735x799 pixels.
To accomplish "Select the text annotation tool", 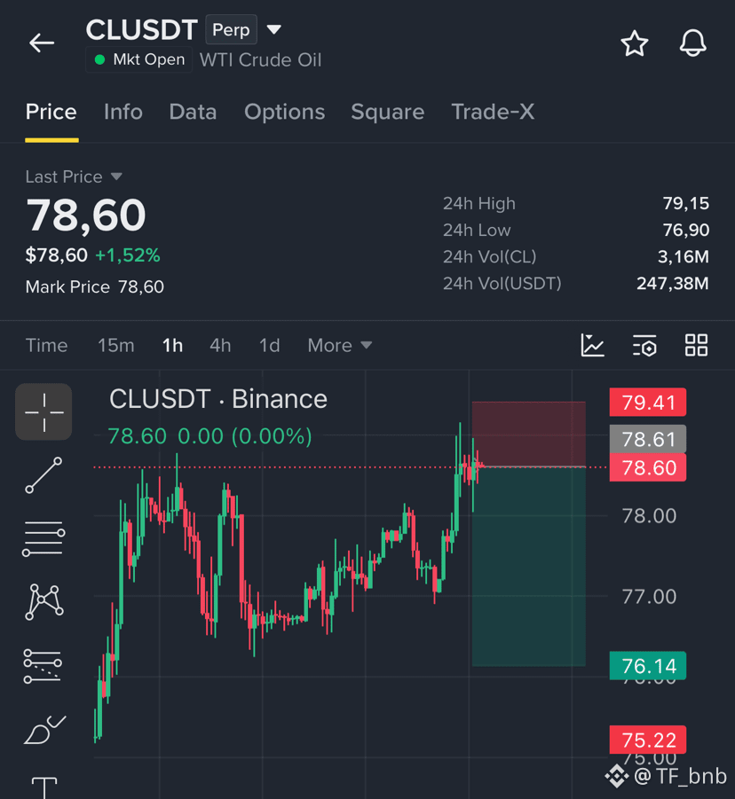I will (44, 787).
